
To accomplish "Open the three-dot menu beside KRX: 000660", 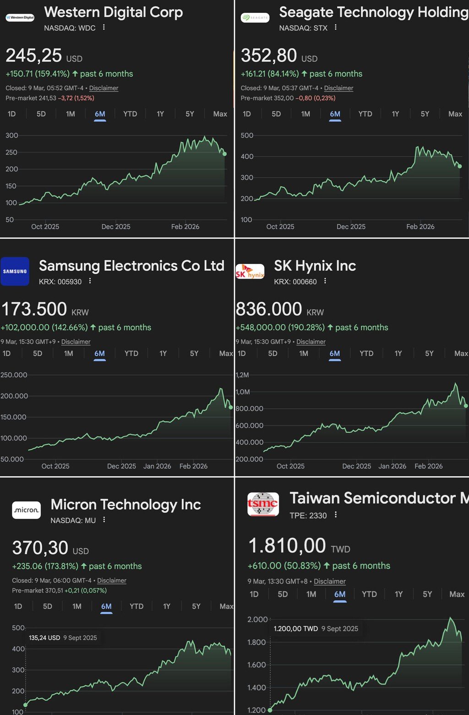I will point(325,281).
